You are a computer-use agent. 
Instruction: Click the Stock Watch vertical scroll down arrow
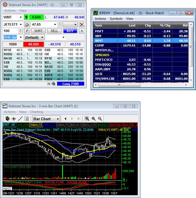click(191, 80)
